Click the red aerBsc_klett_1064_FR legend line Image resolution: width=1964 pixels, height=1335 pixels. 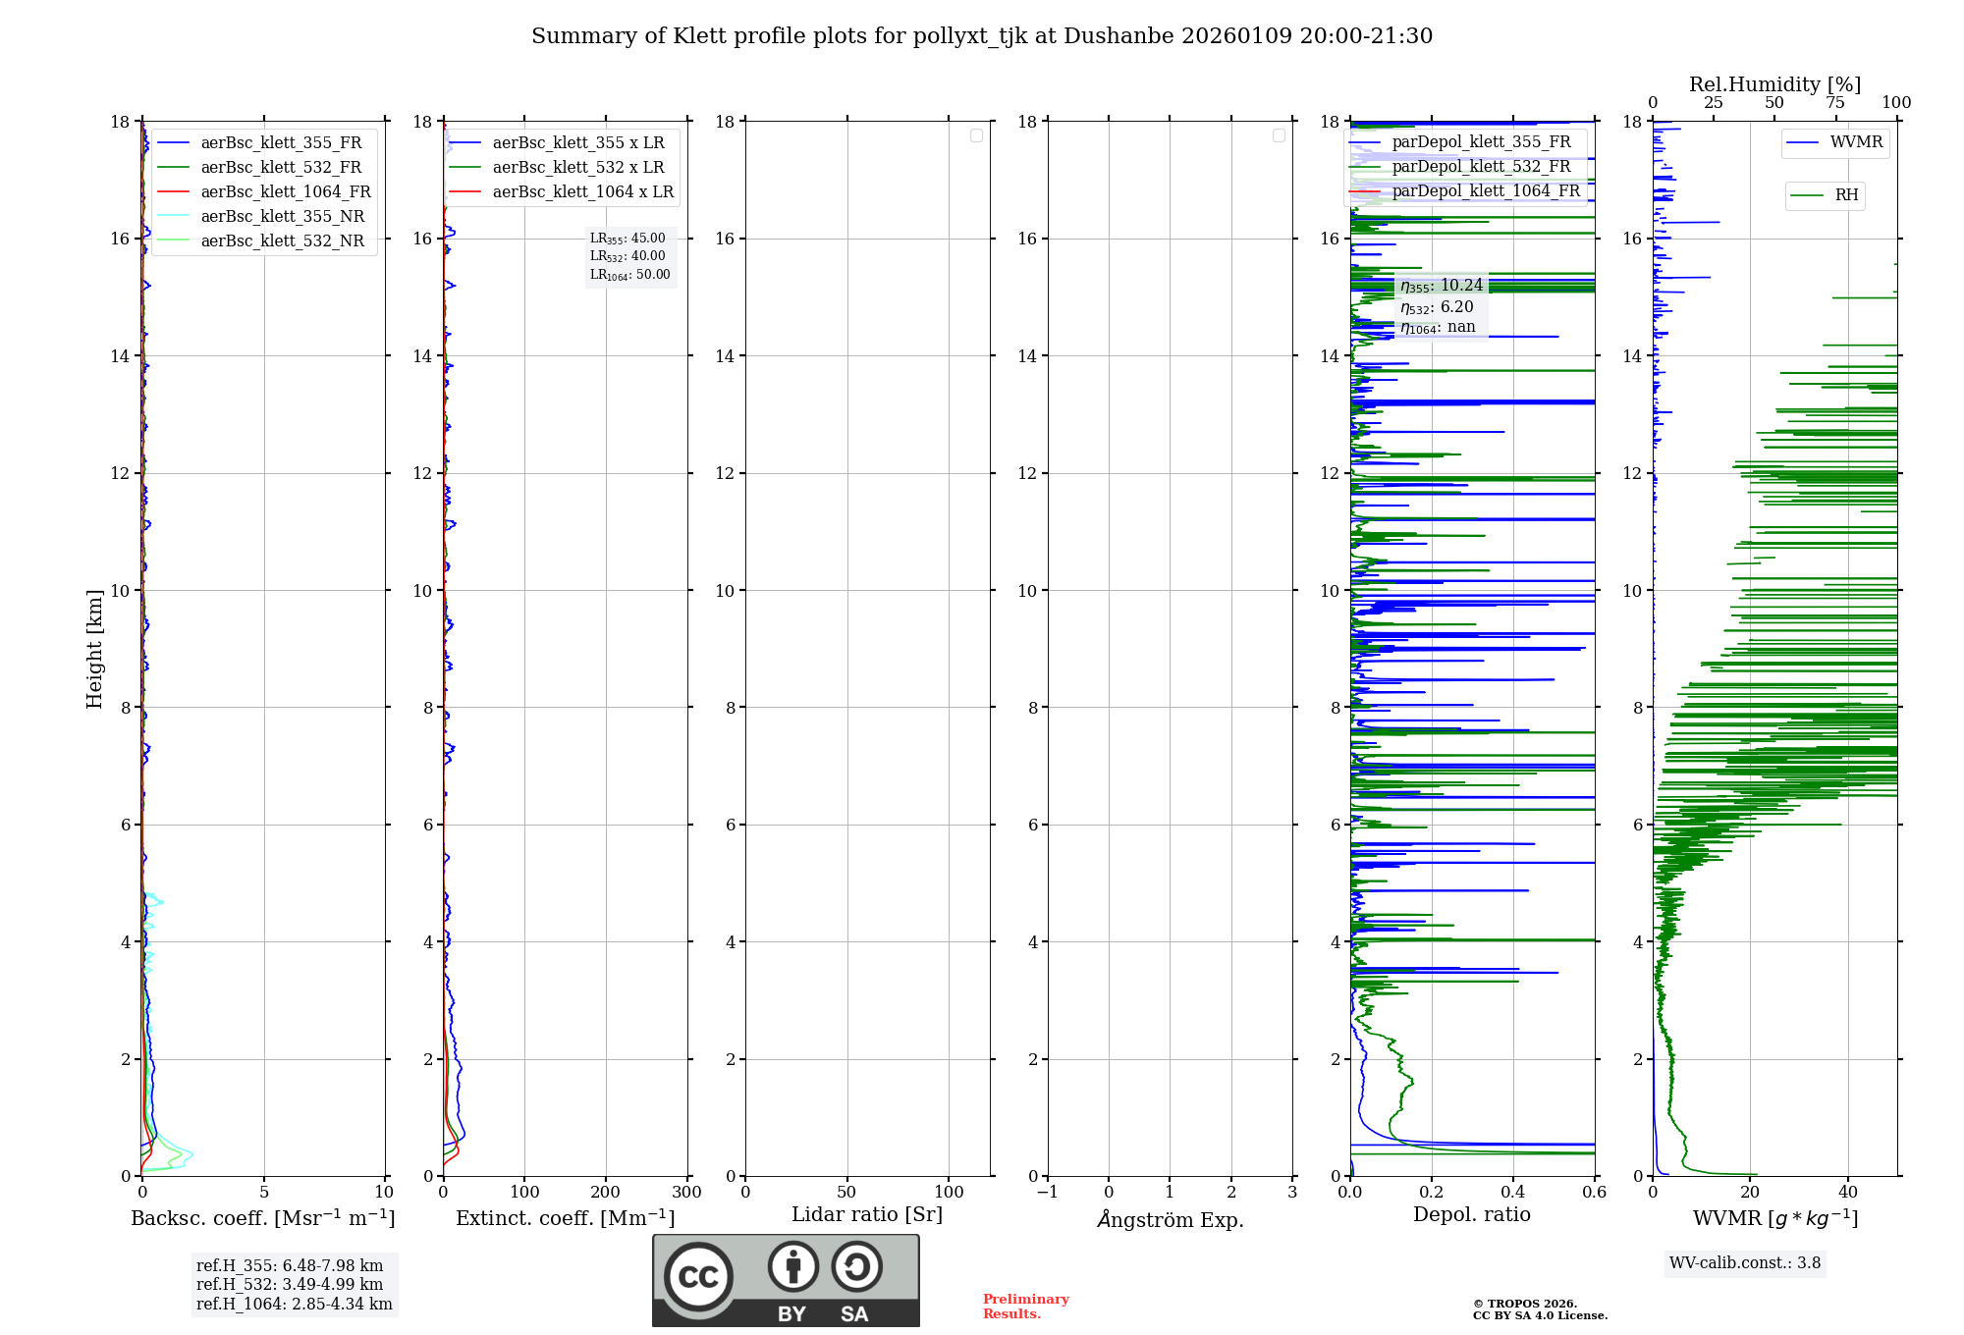[x=173, y=192]
